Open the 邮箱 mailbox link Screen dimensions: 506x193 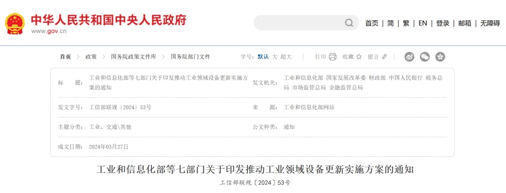(465, 23)
